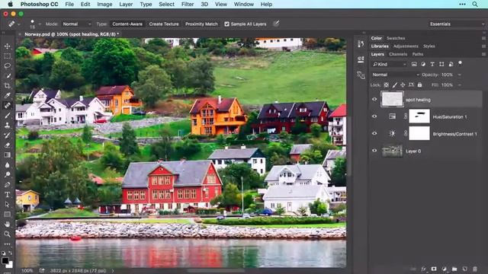Toggle adjustment layer filter icon
The width and height of the screenshot is (488, 274).
[423, 64]
